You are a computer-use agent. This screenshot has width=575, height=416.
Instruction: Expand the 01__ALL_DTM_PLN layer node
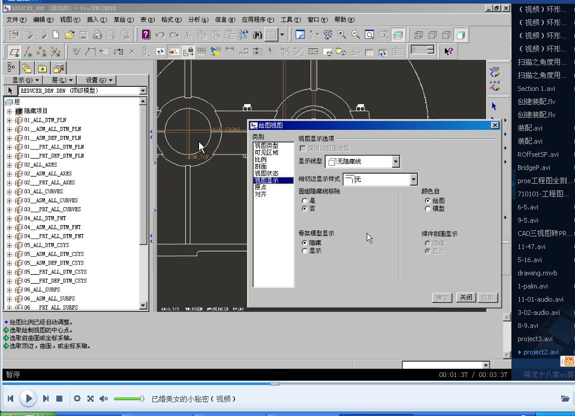(x=10, y=120)
